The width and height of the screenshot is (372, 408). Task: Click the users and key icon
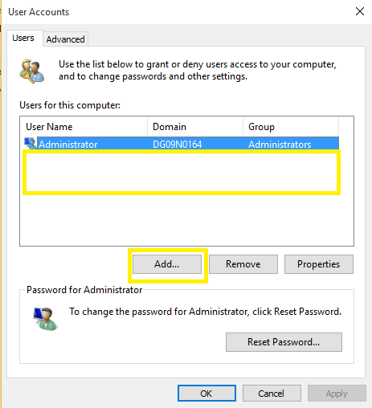[x=32, y=71]
